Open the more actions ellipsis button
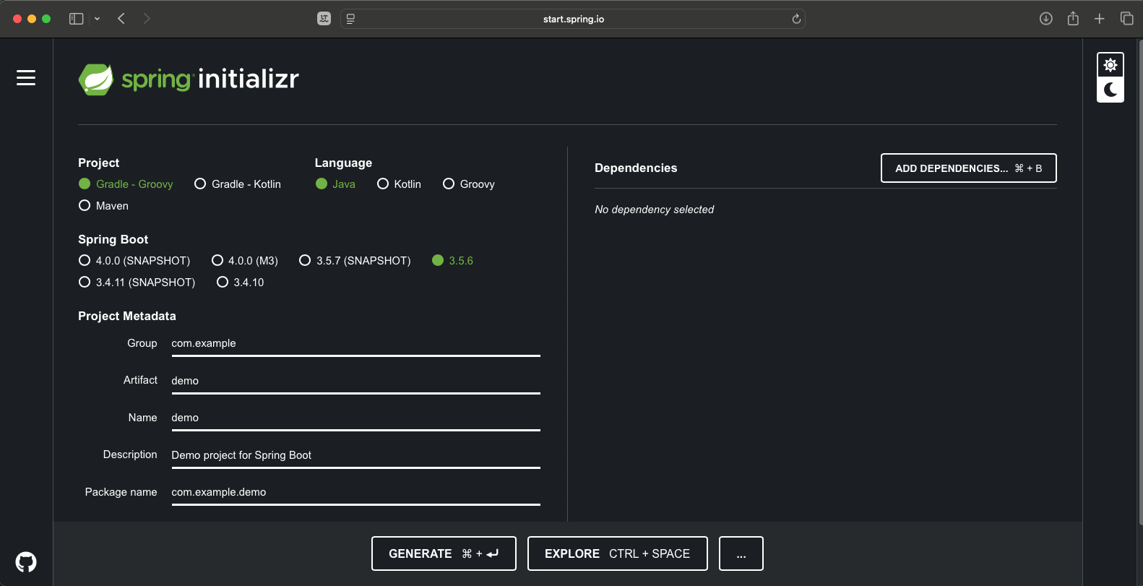The width and height of the screenshot is (1143, 586). (x=741, y=553)
